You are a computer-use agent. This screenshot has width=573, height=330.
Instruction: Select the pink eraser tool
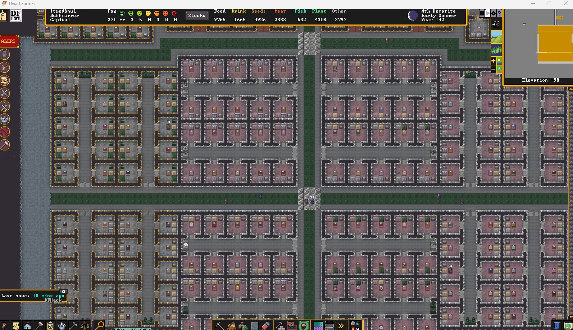coord(266,326)
